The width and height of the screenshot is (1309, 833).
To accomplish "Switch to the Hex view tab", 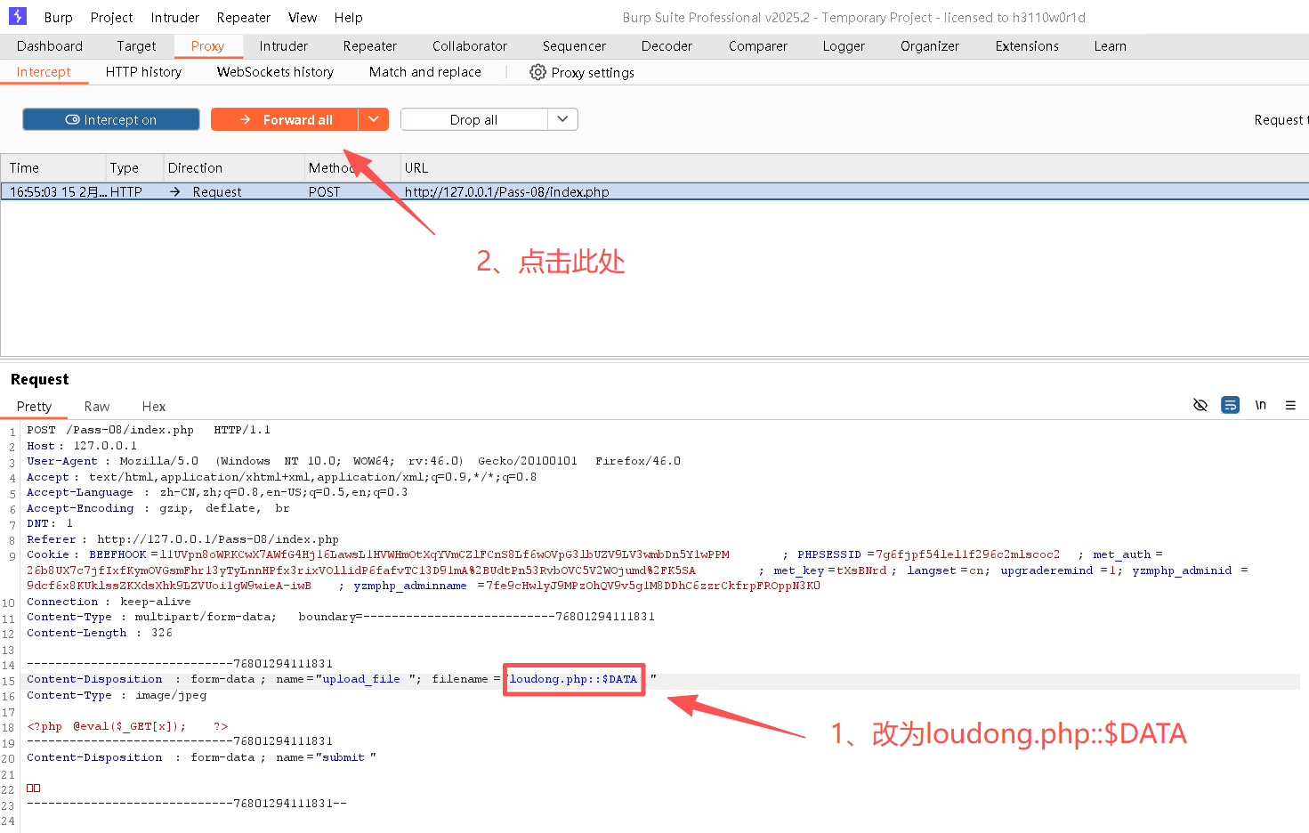I will (x=154, y=407).
